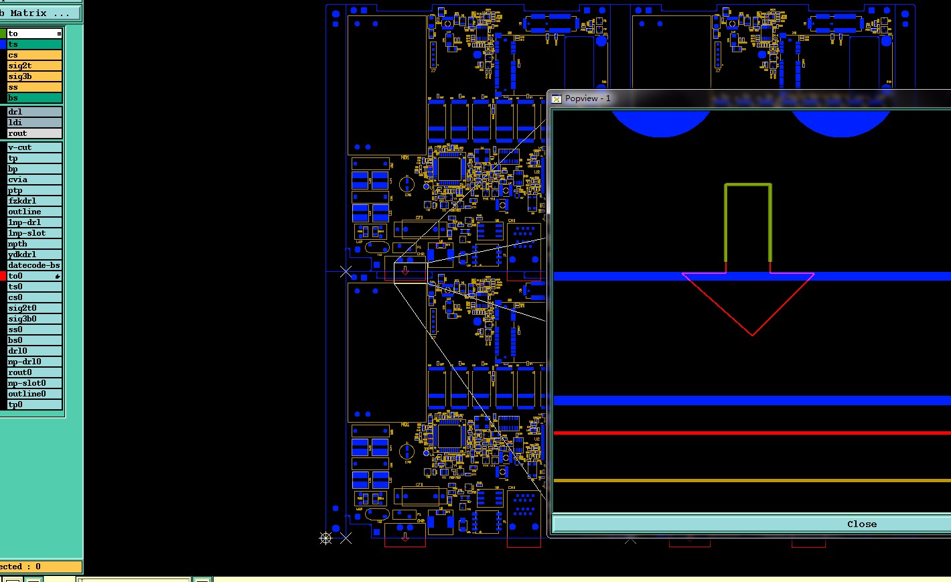Click the small red arrow in white zoom box
This screenshot has width=951, height=582.
(405, 270)
